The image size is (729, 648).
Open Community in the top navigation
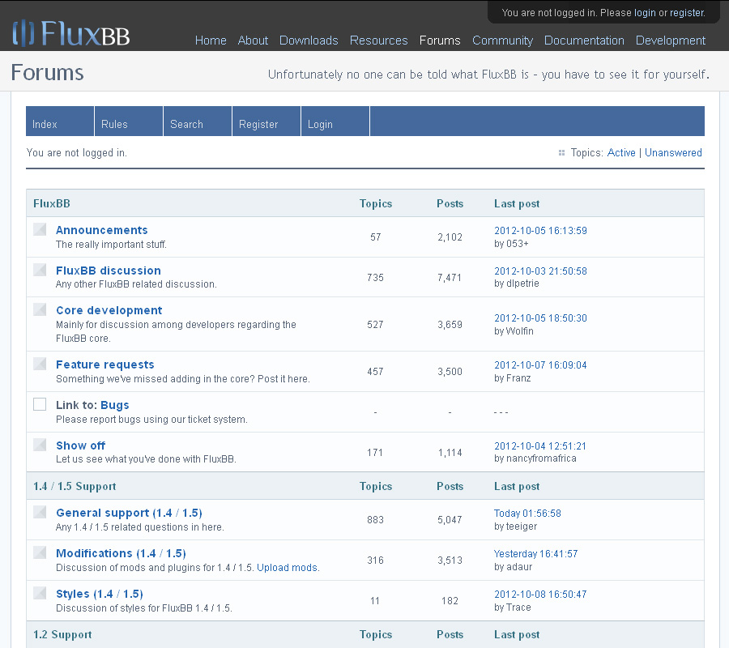[x=502, y=40]
